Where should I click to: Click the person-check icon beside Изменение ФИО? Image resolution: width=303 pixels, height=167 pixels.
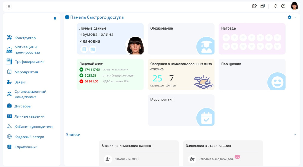coord(108,159)
